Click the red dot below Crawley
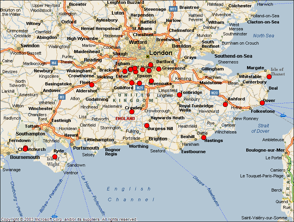 (x=132, y=112)
